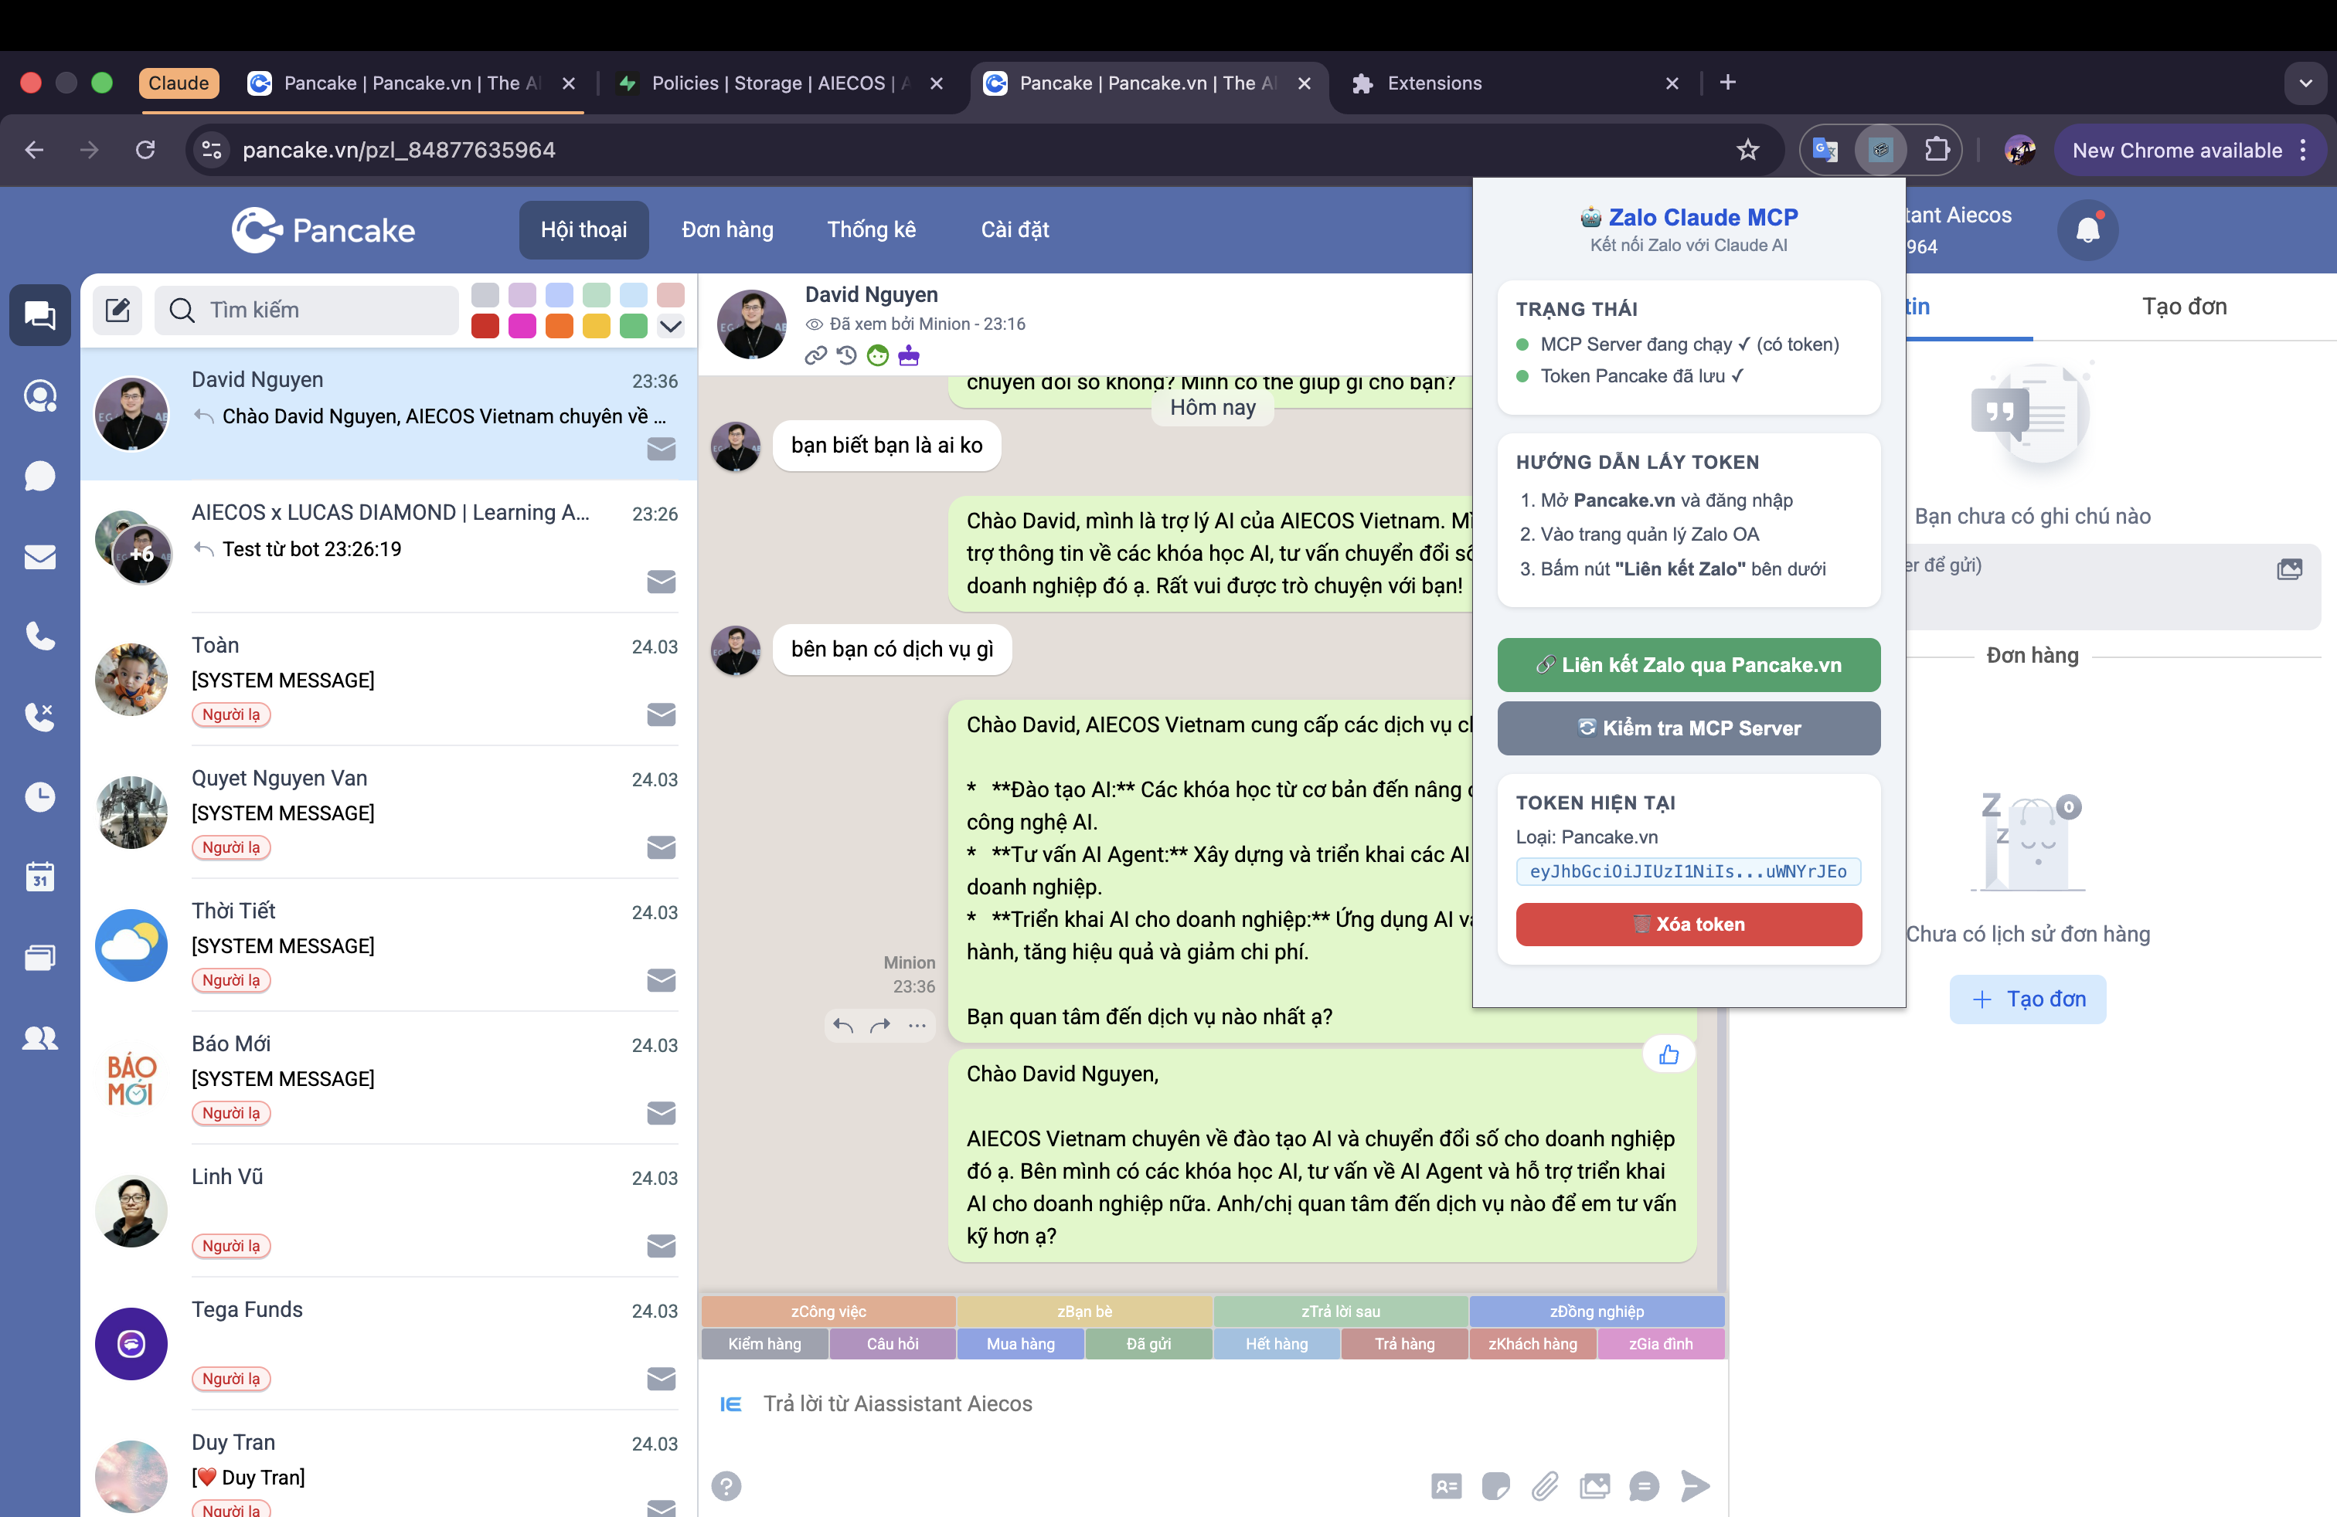Click the link icon under David Nguyen header

[815, 355]
